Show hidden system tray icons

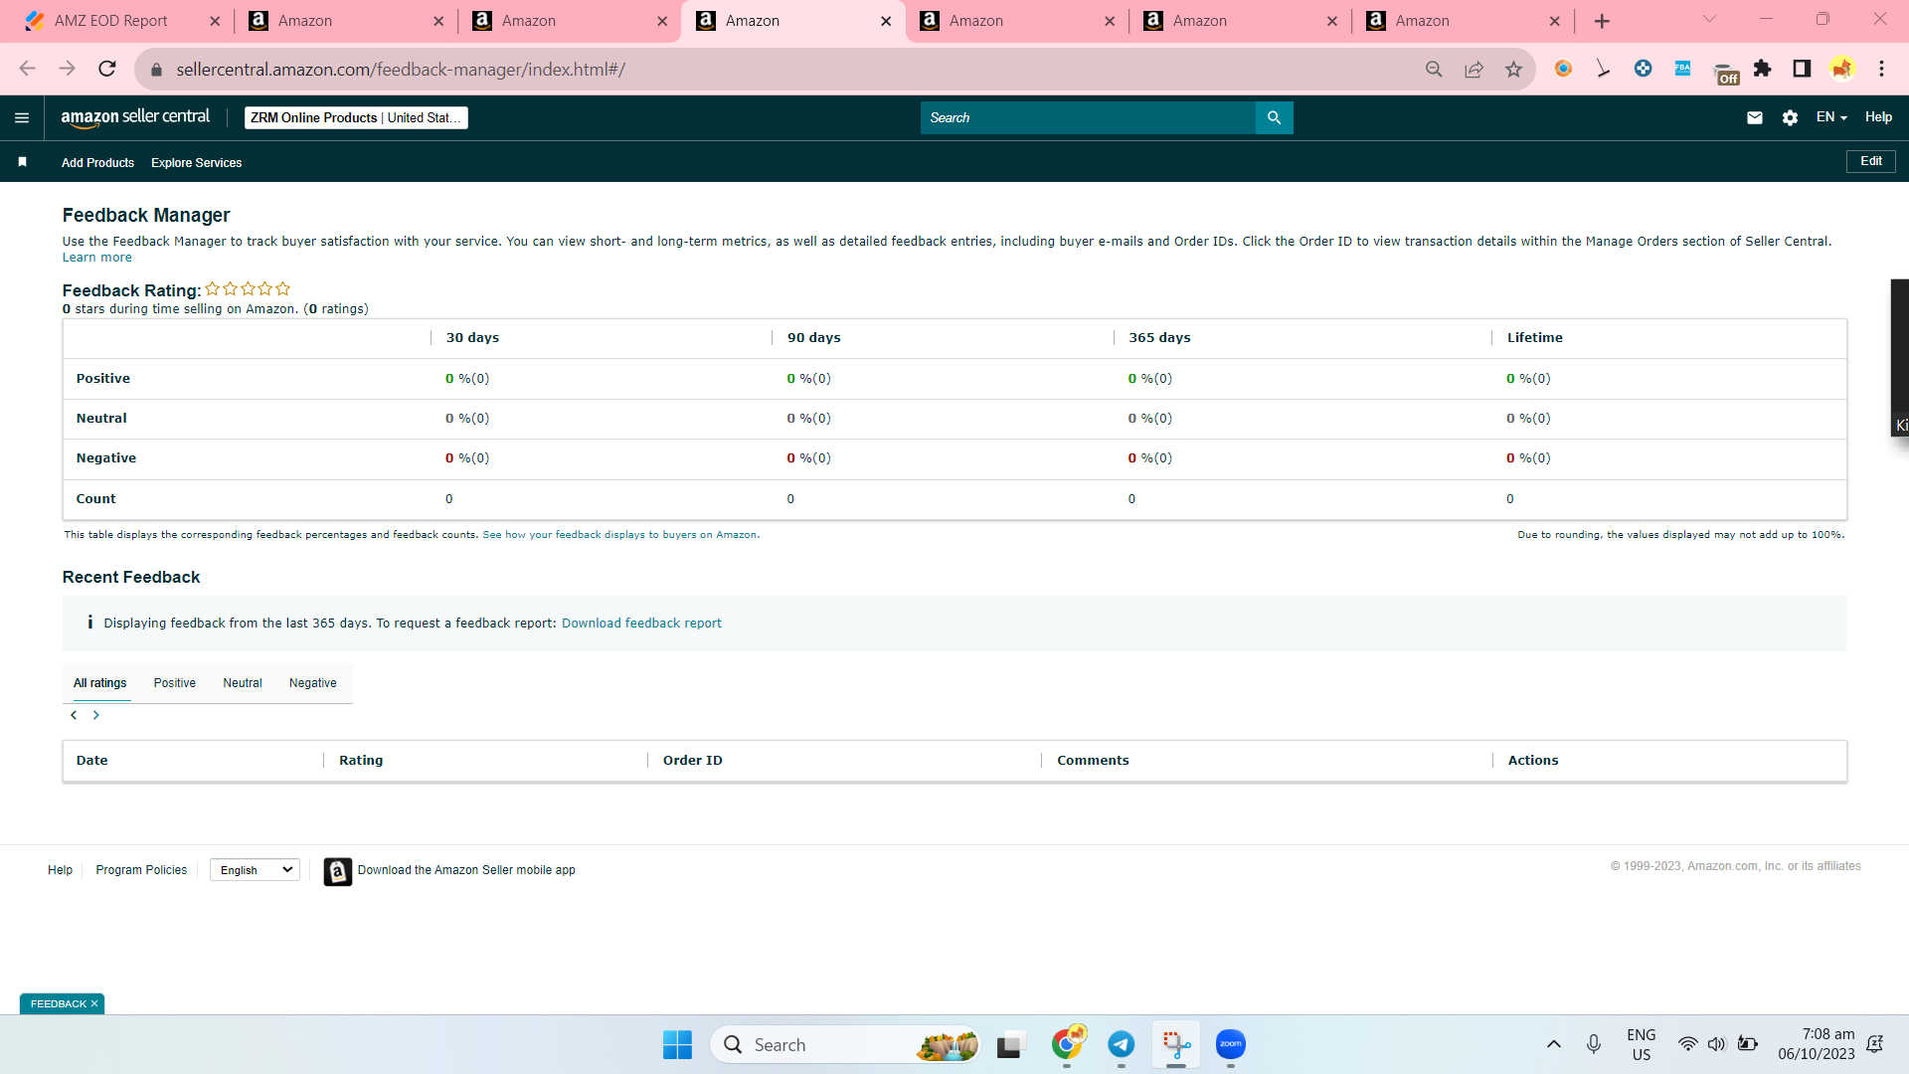[x=1554, y=1045]
